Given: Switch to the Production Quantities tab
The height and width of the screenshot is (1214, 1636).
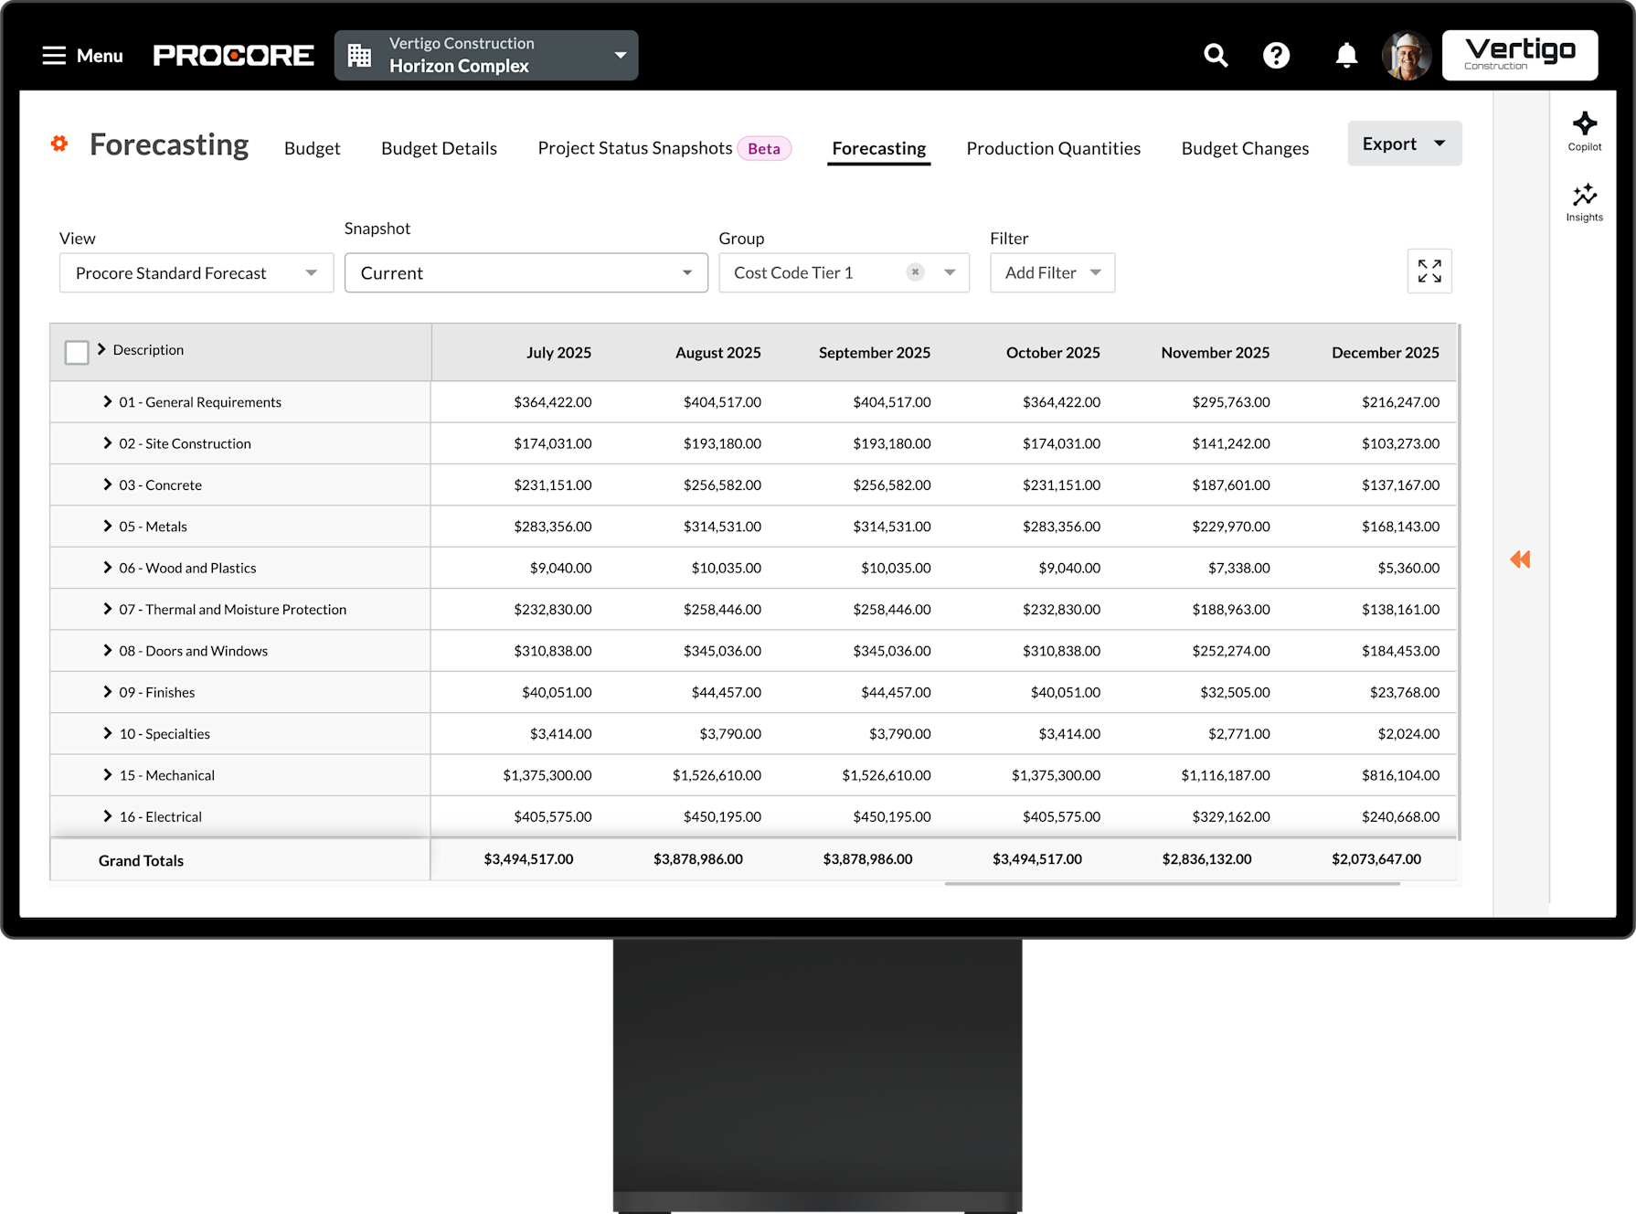Looking at the screenshot, I should 1053,147.
